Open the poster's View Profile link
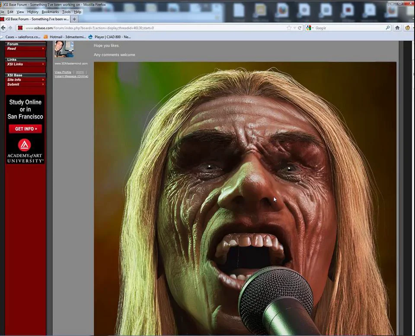Image resolution: width=415 pixels, height=336 pixels. point(63,72)
